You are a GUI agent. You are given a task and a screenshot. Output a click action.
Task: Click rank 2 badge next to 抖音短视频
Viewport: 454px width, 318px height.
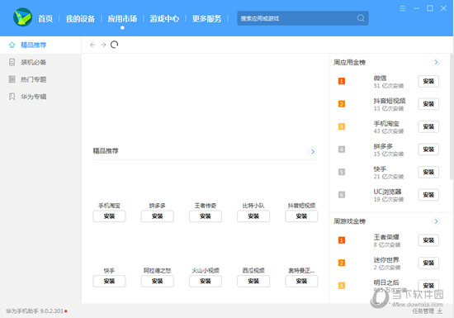pos(342,104)
